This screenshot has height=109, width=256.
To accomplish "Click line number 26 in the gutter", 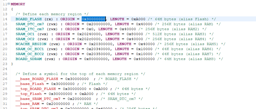I will [x=5, y=79].
